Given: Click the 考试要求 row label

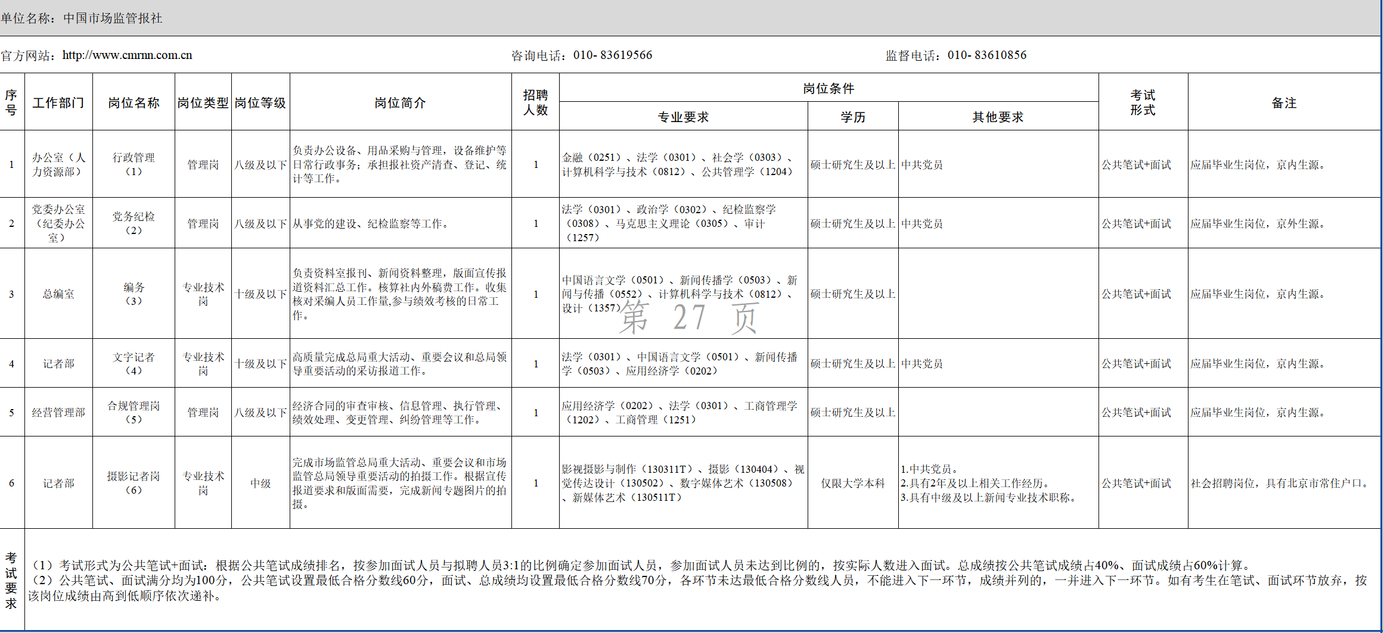Looking at the screenshot, I should (11, 581).
